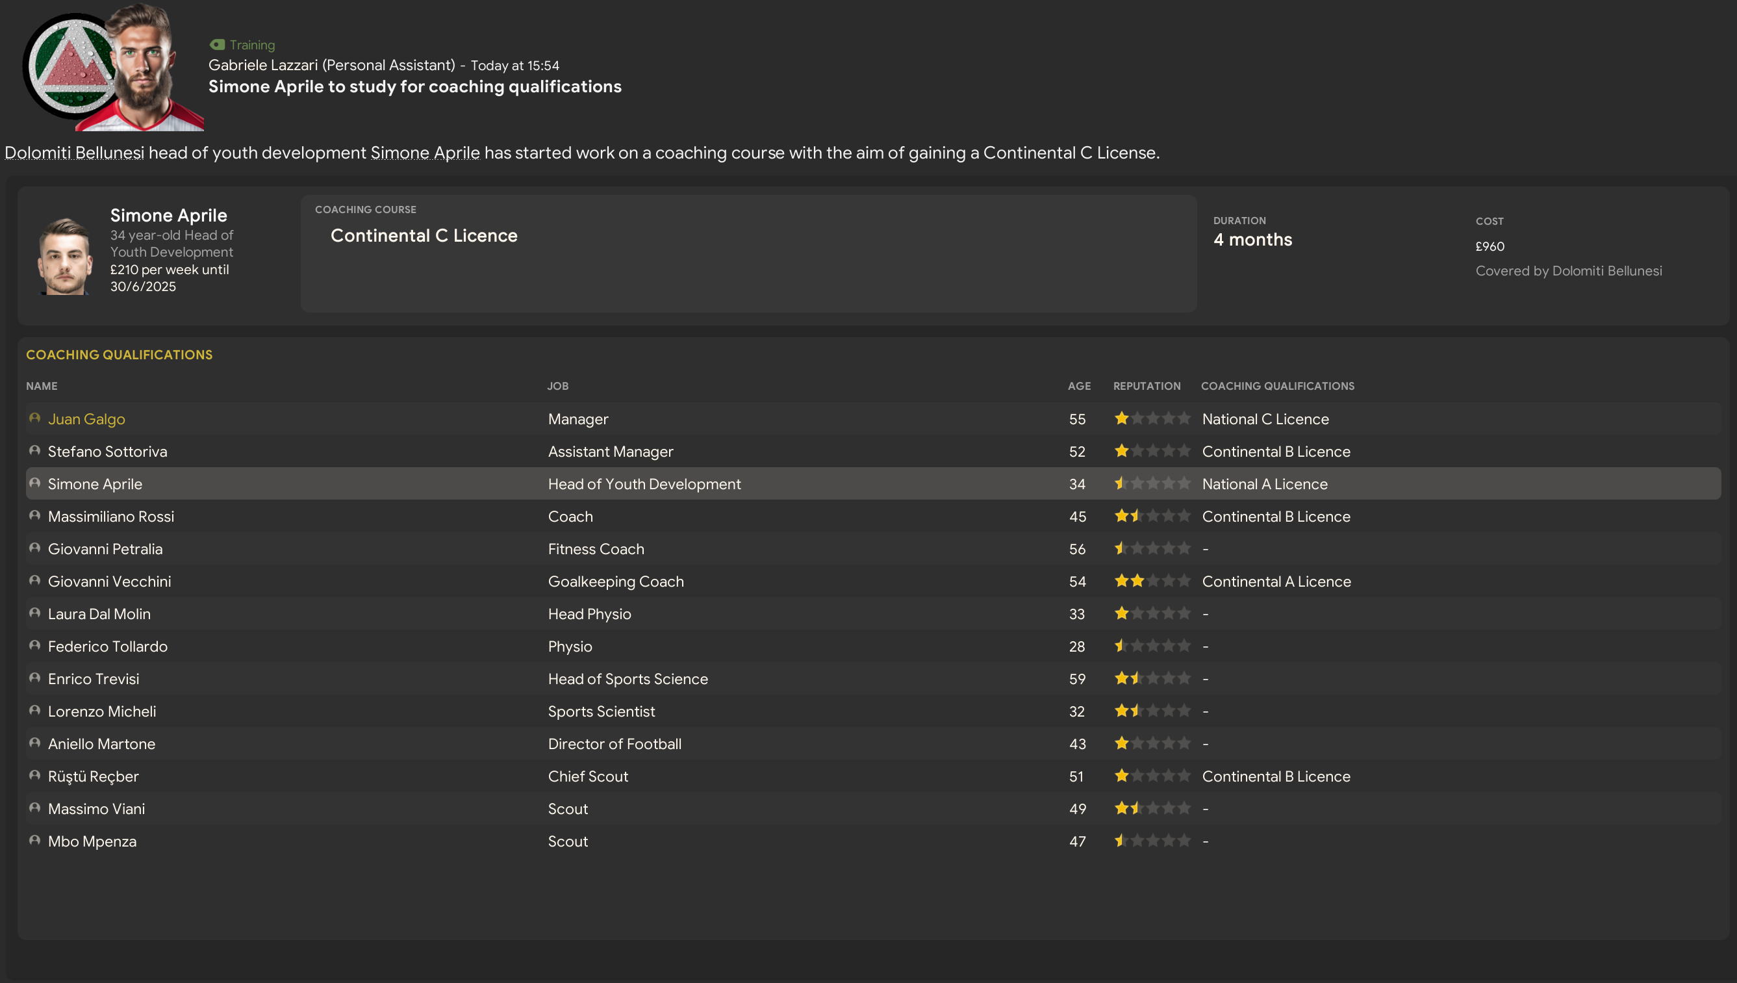
Task: Sort the staff by Reputation header
Action: coord(1147,386)
